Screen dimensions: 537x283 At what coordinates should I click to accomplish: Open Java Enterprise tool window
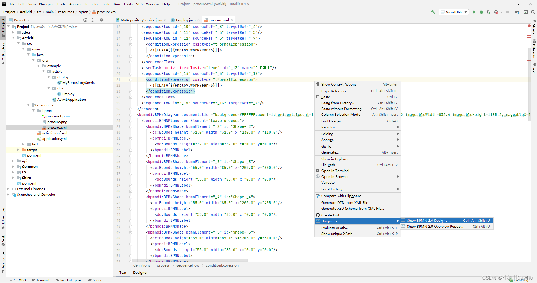pos(69,280)
